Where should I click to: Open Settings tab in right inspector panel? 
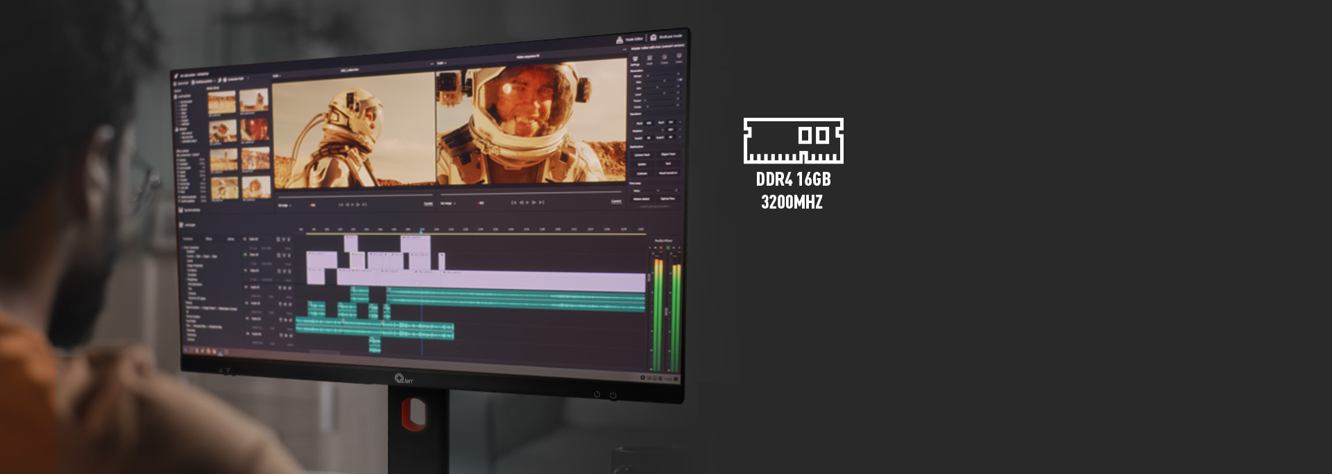635,61
